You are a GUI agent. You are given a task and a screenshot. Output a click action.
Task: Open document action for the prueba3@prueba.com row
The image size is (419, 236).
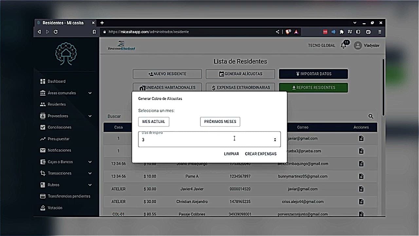361,151
